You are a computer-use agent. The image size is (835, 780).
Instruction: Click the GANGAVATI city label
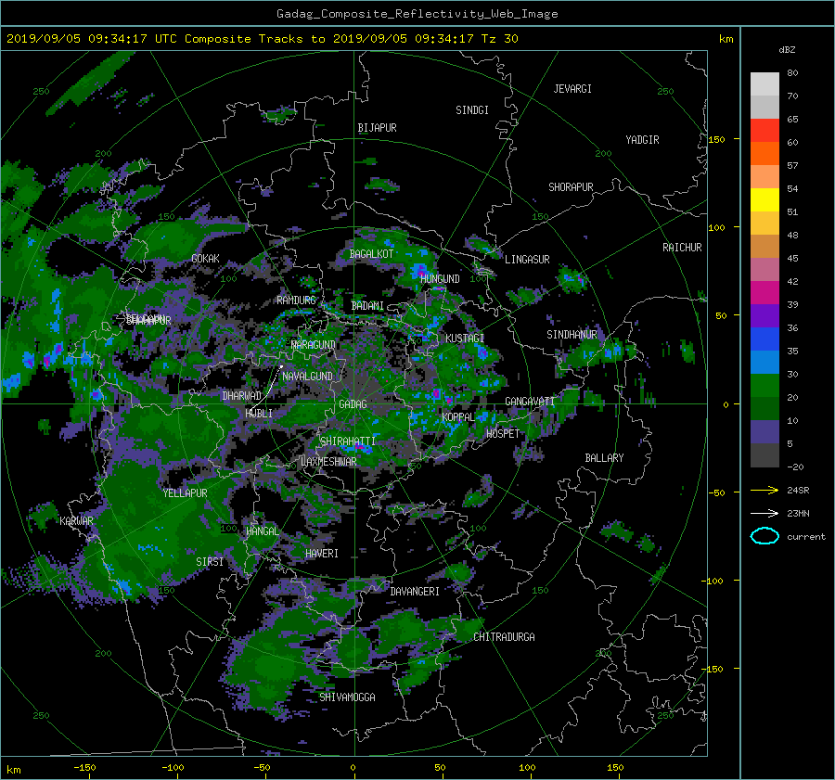click(x=530, y=402)
